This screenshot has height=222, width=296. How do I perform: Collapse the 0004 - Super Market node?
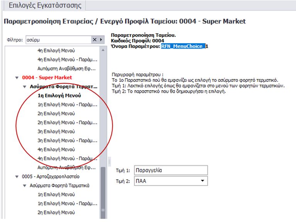(x=17, y=78)
